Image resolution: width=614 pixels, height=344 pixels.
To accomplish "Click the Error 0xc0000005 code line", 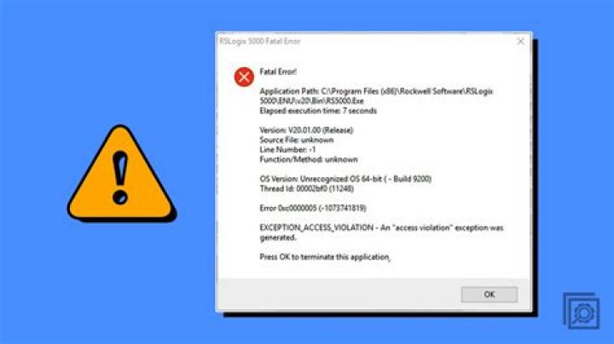I will (313, 209).
